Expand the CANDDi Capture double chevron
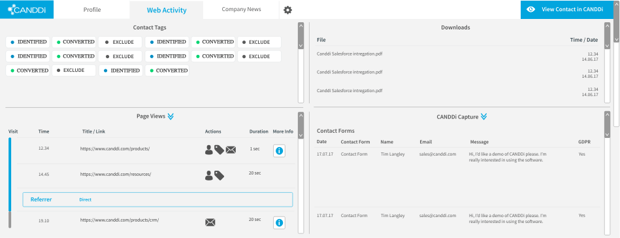 click(483, 117)
